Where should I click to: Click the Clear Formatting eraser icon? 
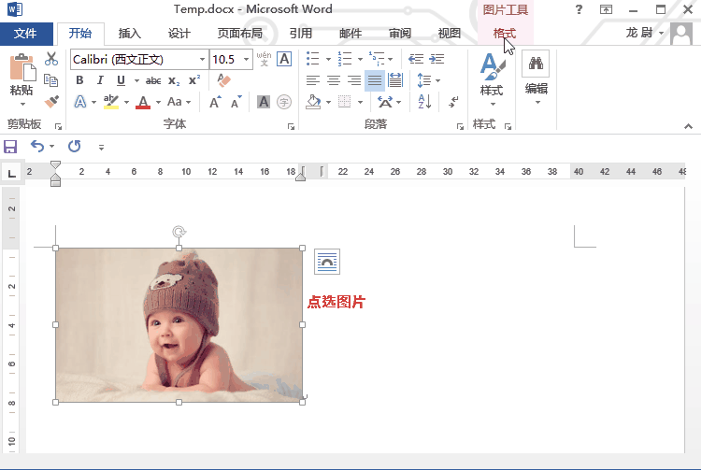[x=222, y=81]
